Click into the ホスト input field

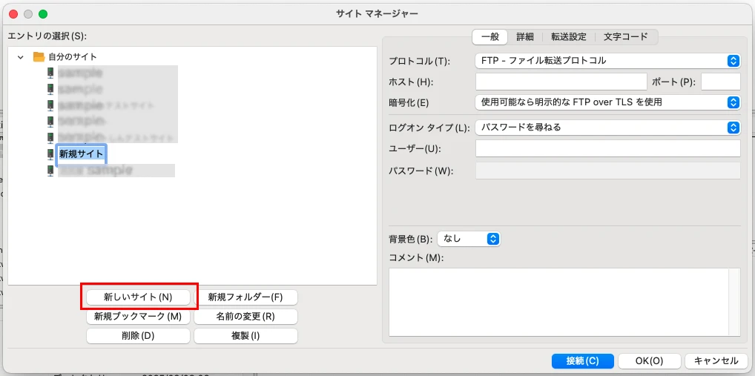(x=561, y=82)
